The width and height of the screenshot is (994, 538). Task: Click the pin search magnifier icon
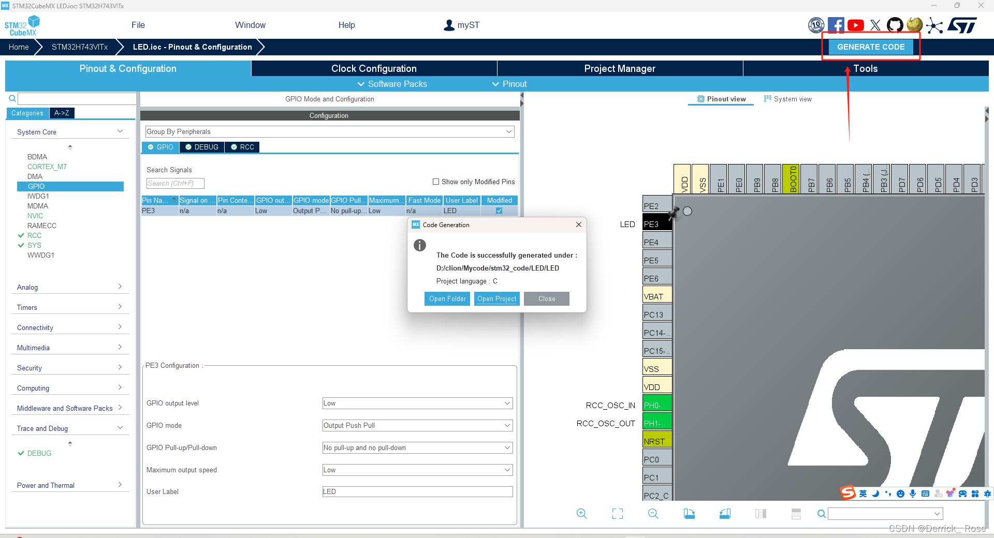pos(822,514)
